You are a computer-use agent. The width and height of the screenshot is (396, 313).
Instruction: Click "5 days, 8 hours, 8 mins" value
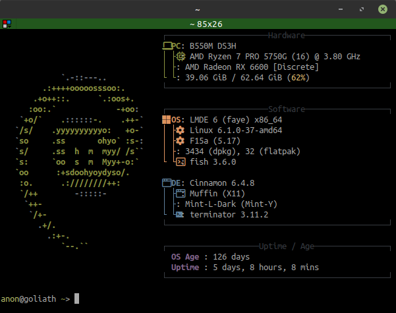click(266, 268)
